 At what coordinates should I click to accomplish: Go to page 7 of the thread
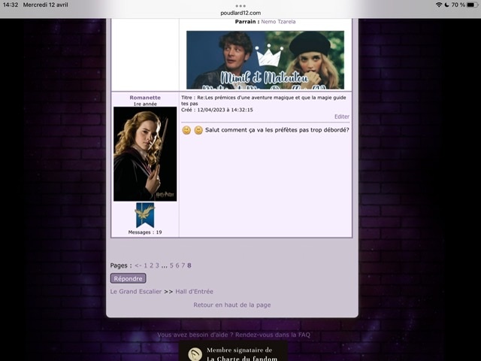(x=183, y=265)
